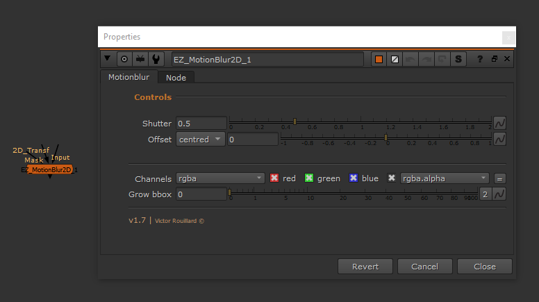Open Grow bbox animation curve menu
The width and height of the screenshot is (539, 302).
point(499,194)
